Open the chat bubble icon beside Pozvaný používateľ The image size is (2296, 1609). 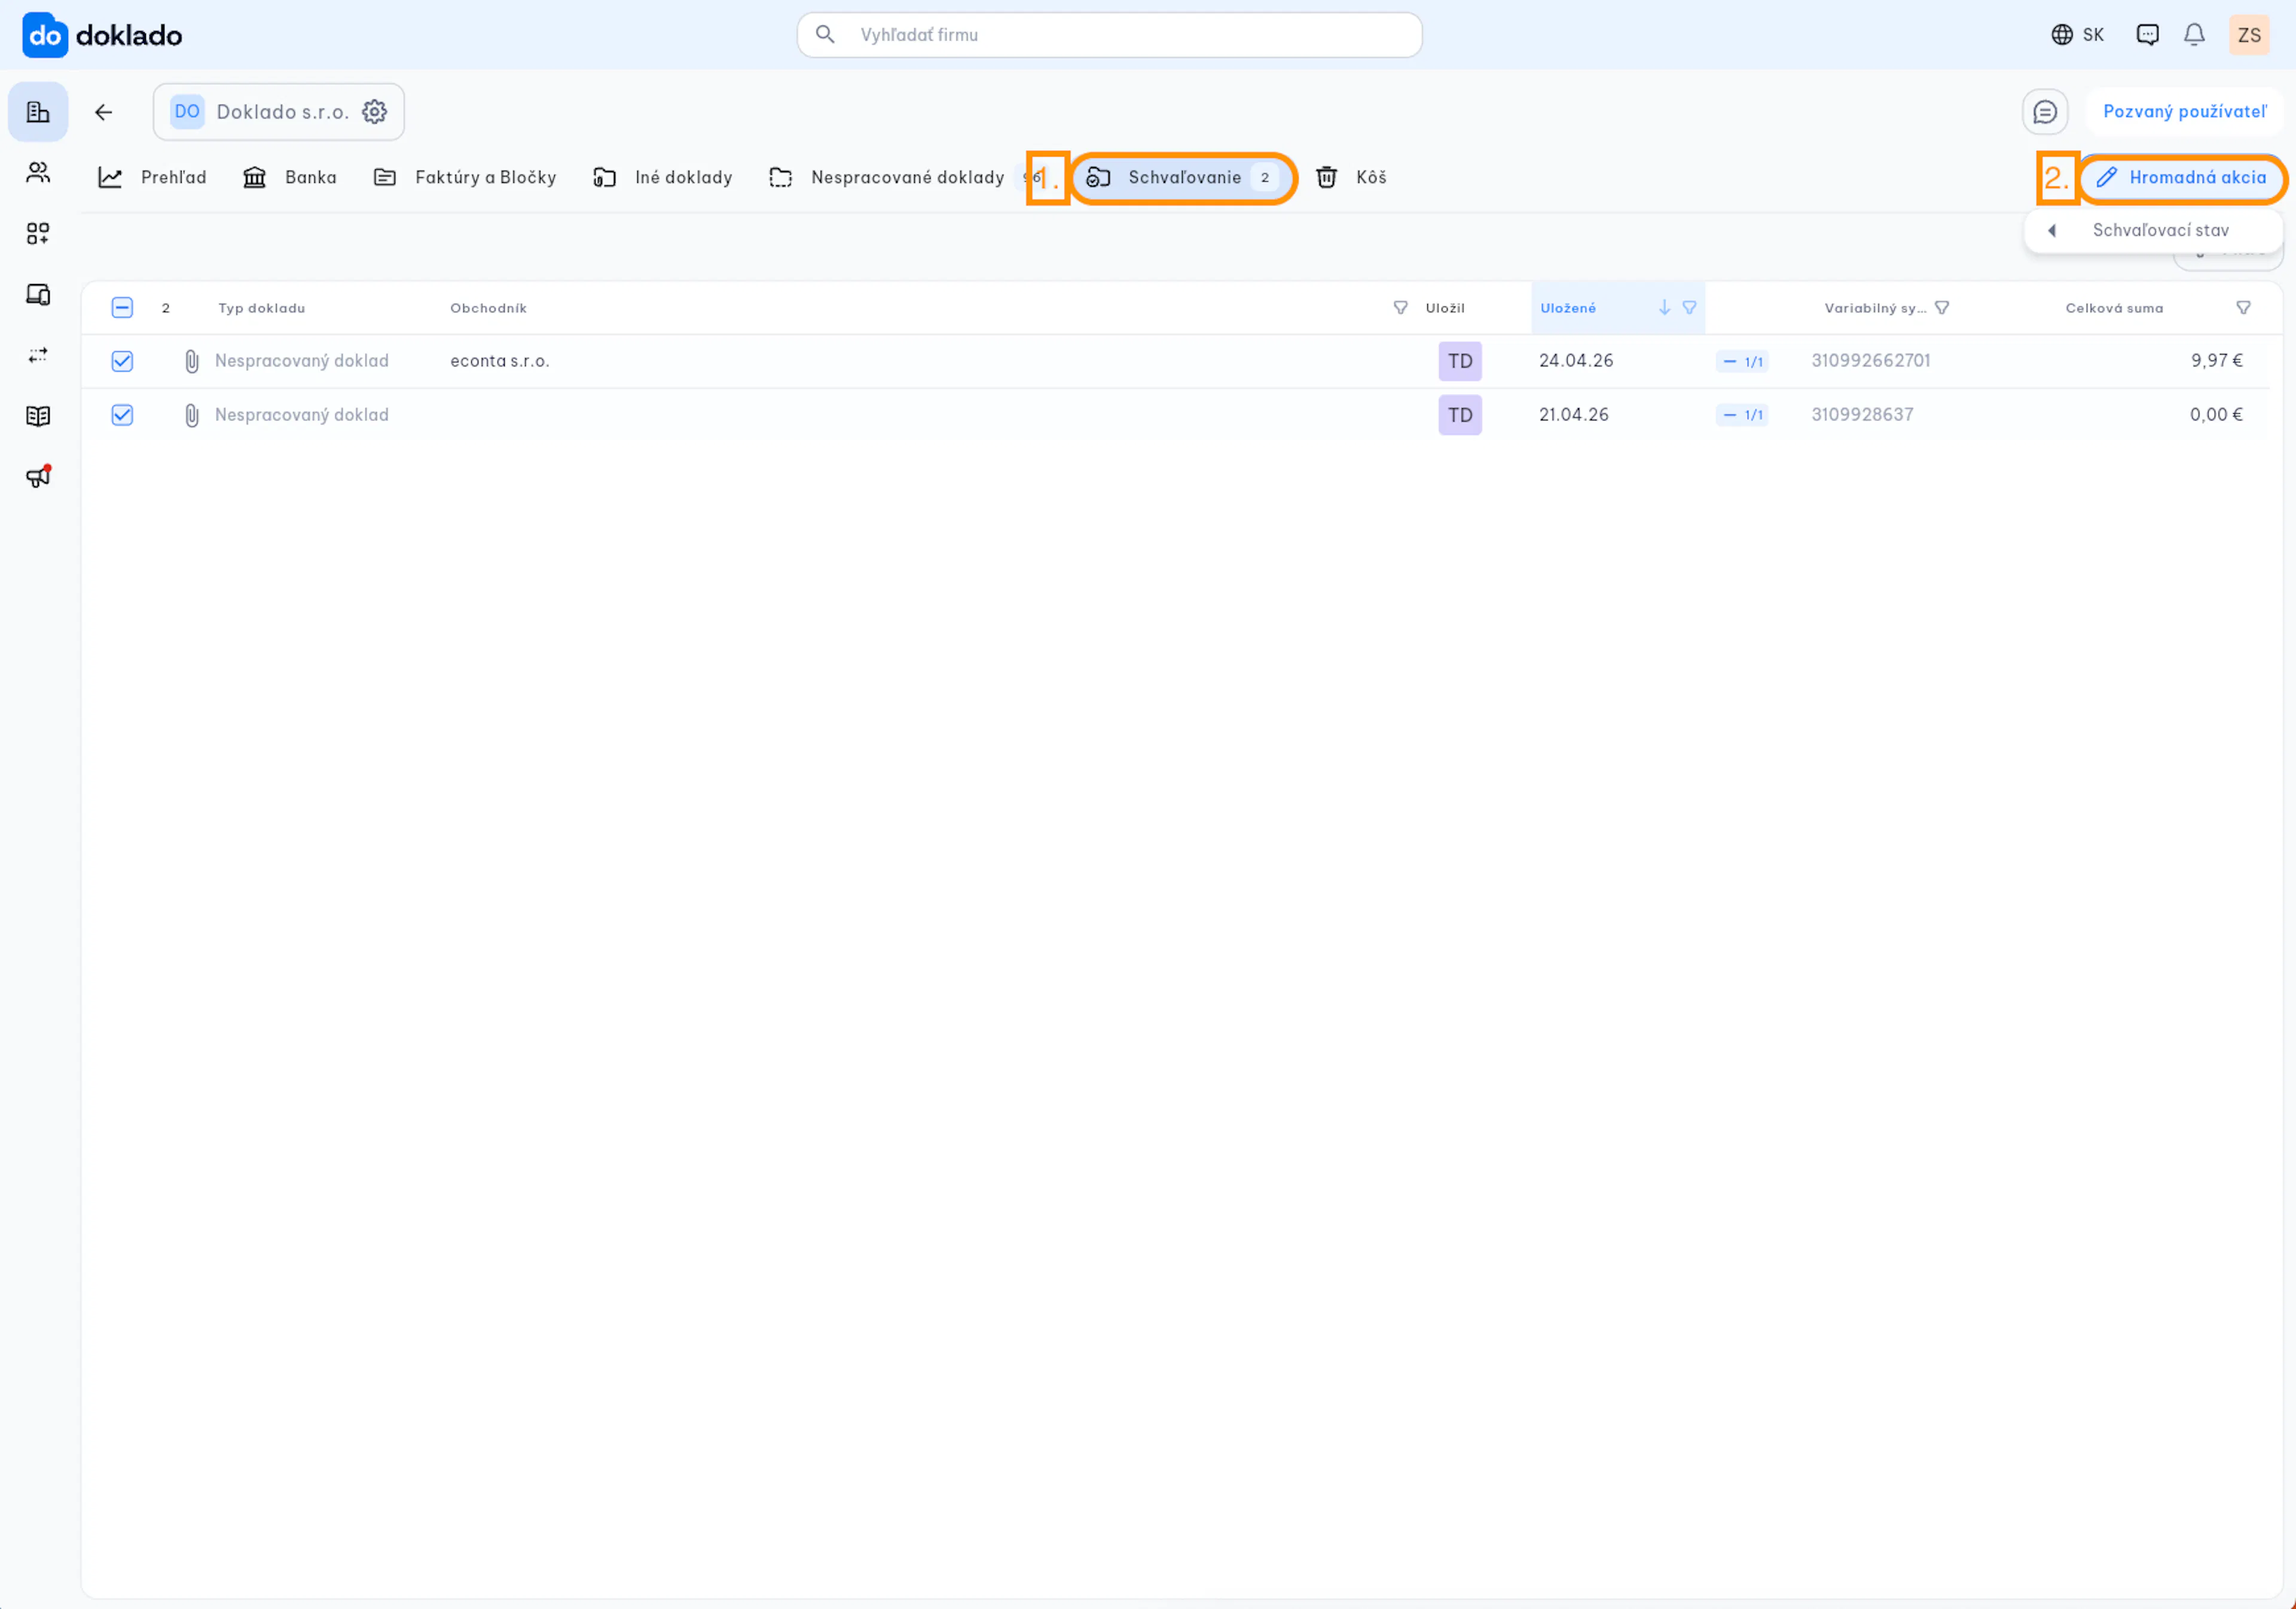tap(2045, 112)
